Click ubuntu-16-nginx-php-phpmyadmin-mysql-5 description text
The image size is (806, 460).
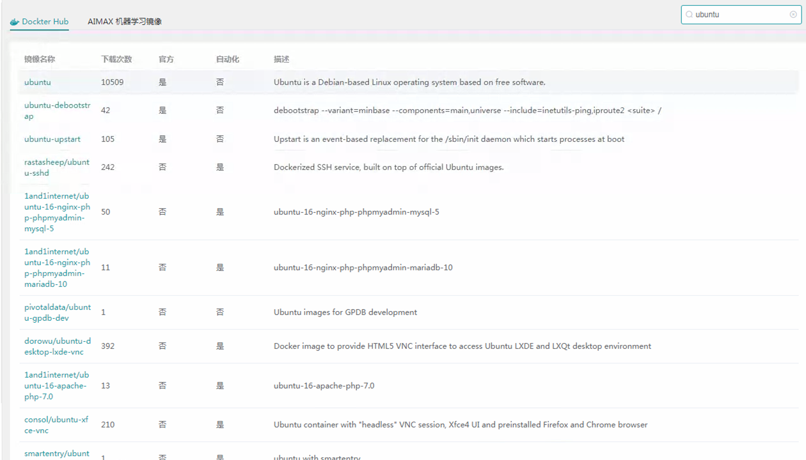point(356,212)
